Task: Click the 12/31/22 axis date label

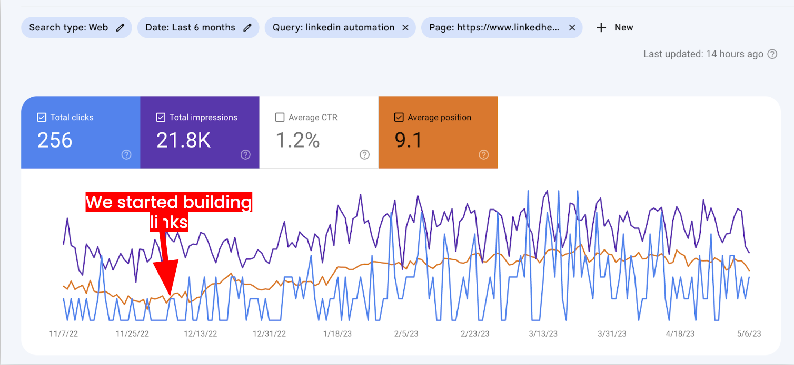Action: coord(269,333)
